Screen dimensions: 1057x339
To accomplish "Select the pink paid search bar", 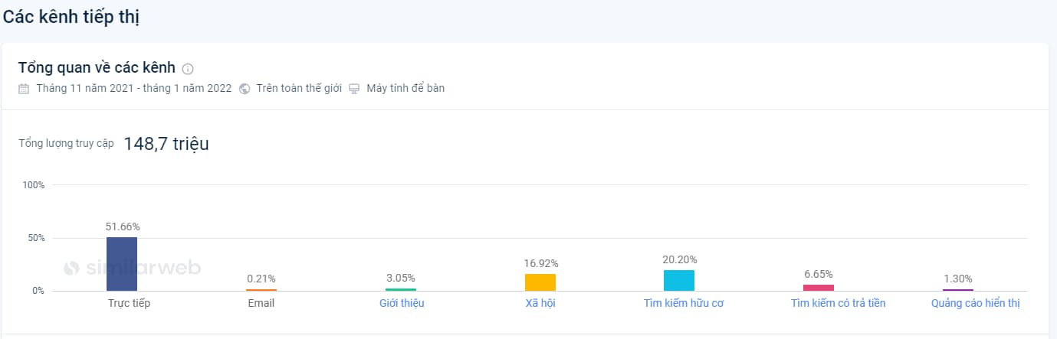I will 818,288.
